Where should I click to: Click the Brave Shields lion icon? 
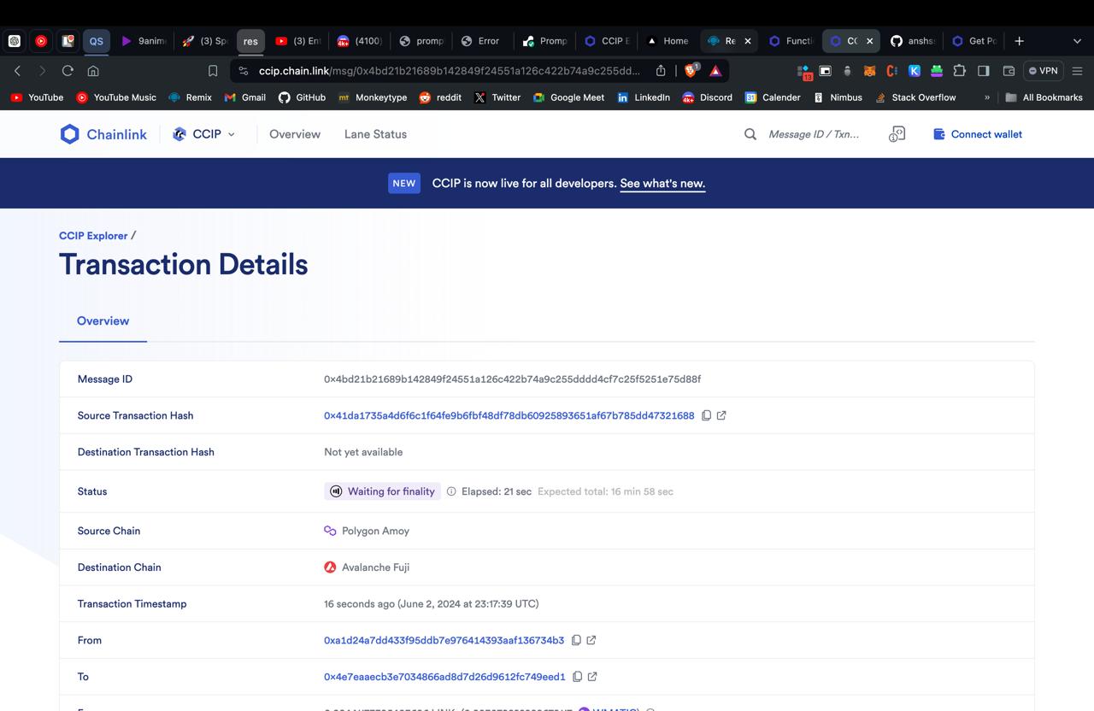pos(691,71)
